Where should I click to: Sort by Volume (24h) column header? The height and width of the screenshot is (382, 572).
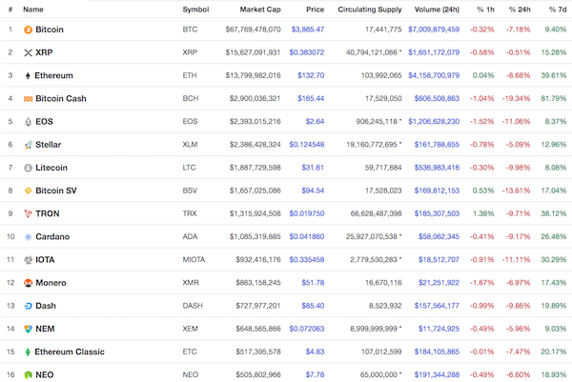[x=437, y=10]
